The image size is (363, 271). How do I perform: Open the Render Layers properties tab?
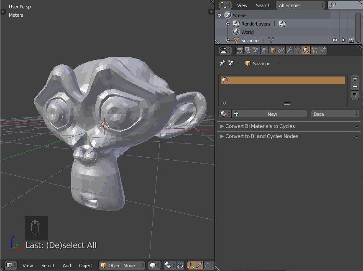248,50
